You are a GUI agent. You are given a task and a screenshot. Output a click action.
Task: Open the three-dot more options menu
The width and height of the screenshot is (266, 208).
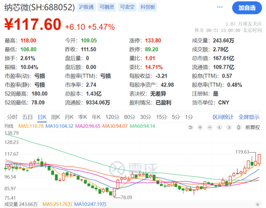[220, 7]
